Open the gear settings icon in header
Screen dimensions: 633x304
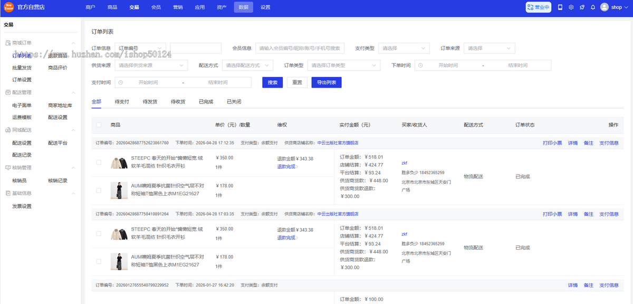click(x=571, y=7)
